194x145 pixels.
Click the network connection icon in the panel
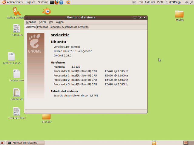[x=192, y=2]
